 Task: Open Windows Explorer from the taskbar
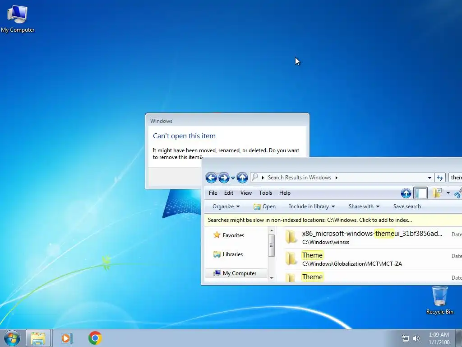pos(38,338)
